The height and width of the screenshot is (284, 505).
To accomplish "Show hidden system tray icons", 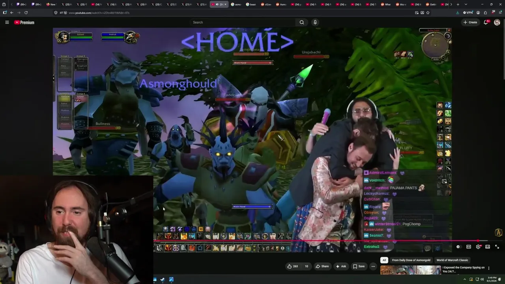I will 465,280.
